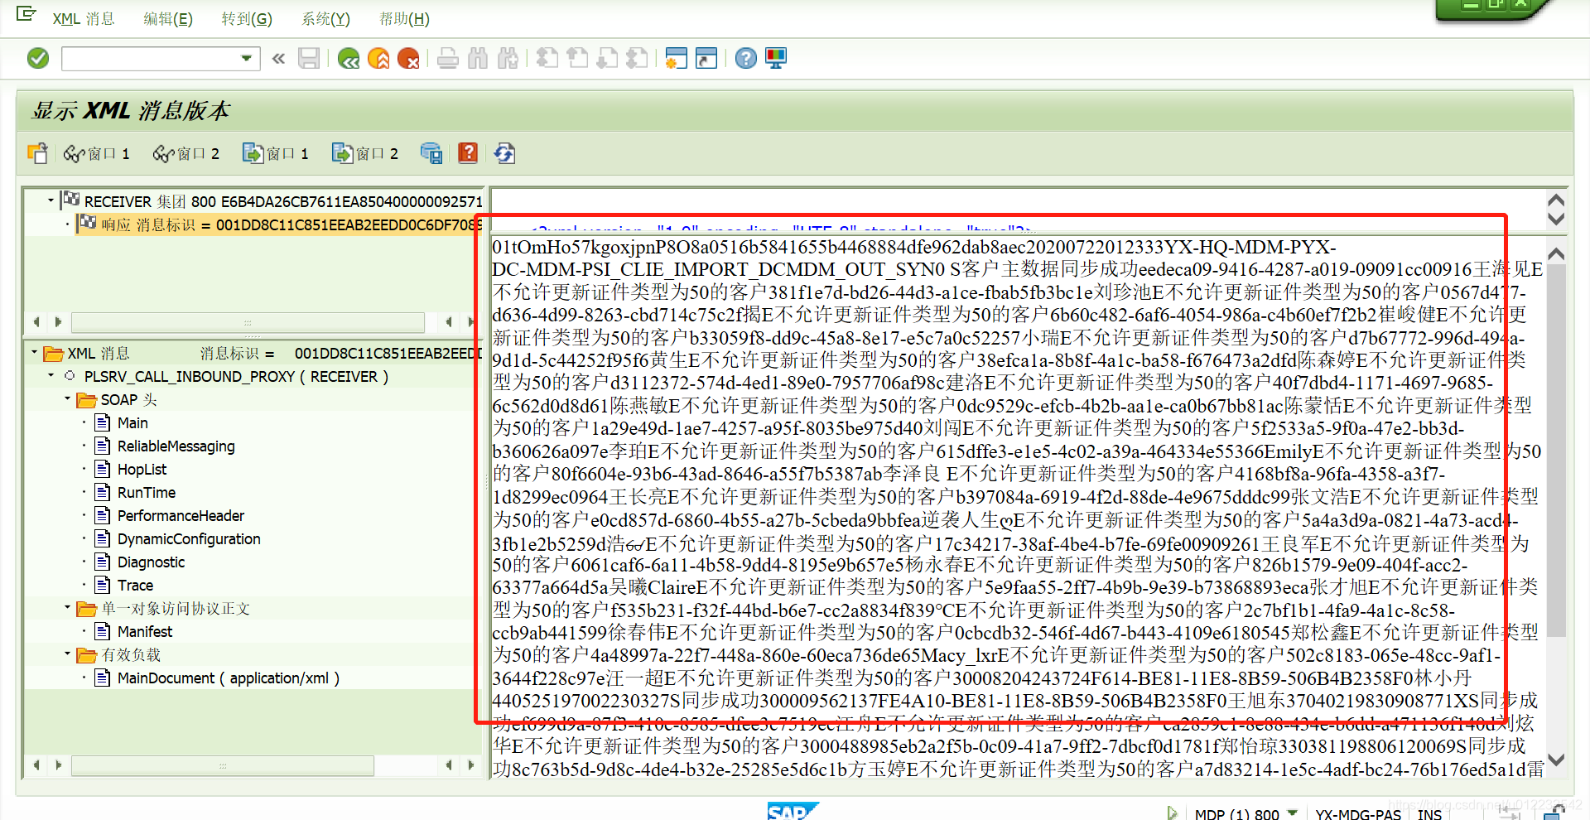
Task: Click the red Cancel icon
Action: tap(408, 58)
